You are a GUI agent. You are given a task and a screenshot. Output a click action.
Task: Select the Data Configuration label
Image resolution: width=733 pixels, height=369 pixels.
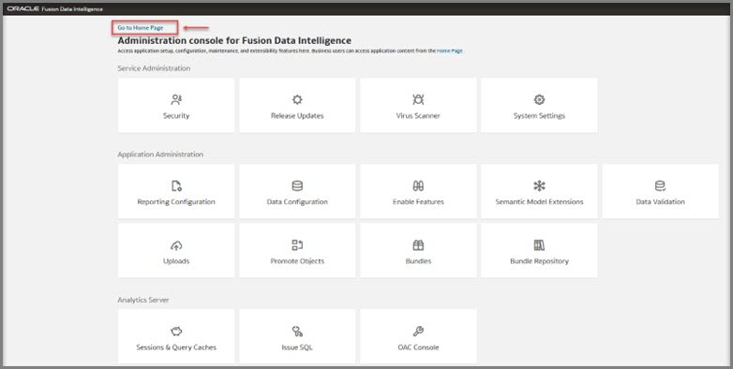297,202
